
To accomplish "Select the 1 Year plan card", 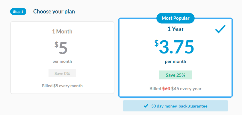I will tap(176, 58).
